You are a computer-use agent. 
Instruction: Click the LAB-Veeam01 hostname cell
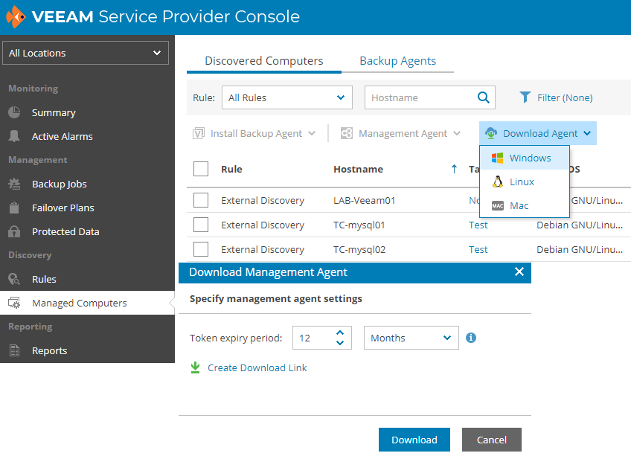pos(364,200)
